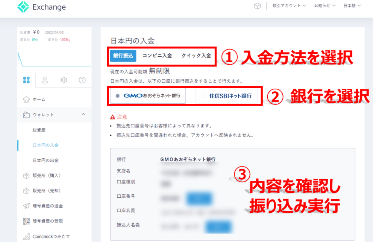
Task: Click the 支店名 row label
Action: (x=123, y=171)
